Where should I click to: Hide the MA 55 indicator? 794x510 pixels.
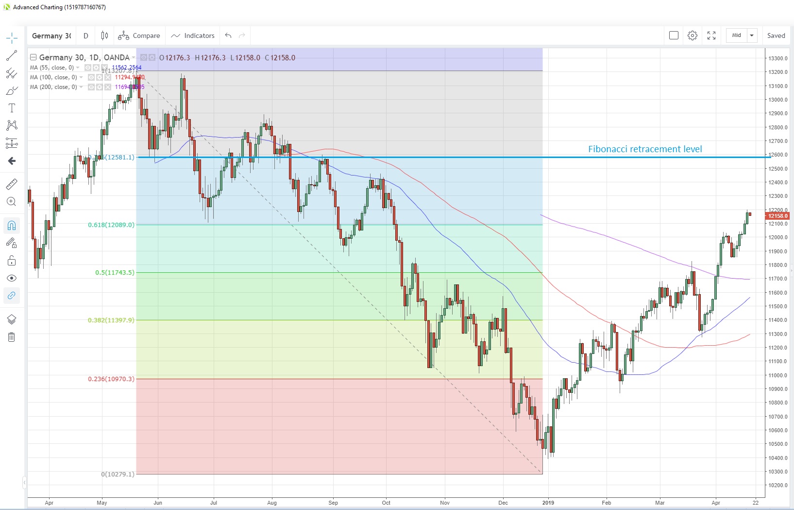pos(88,68)
